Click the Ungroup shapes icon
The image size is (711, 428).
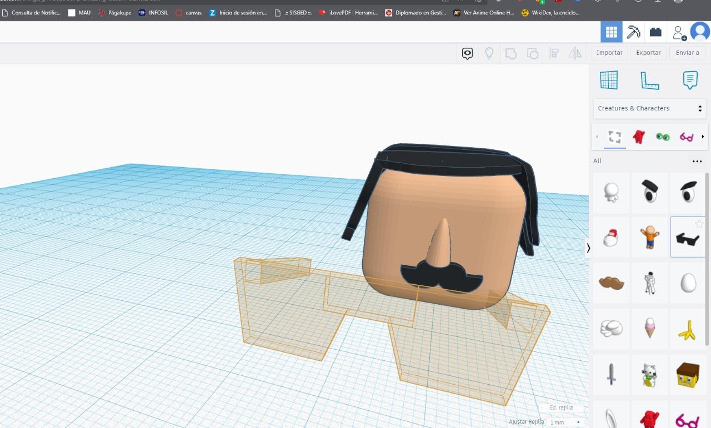click(533, 53)
